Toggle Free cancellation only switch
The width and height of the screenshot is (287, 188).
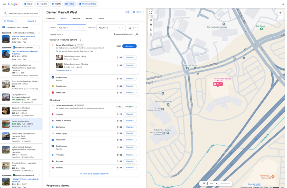[x=136, y=34]
